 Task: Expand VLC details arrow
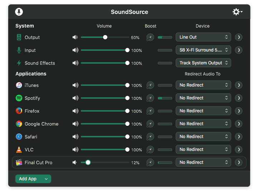(x=239, y=150)
